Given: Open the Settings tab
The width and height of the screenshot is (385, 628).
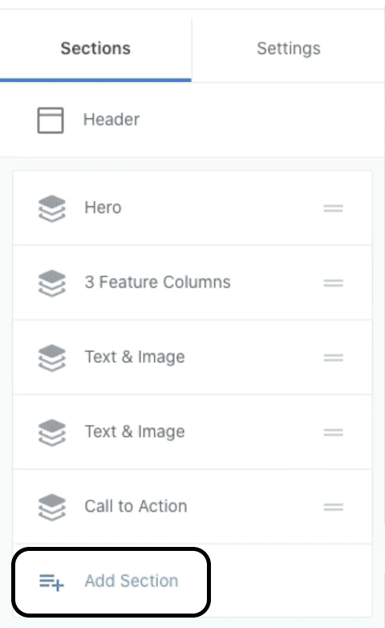Looking at the screenshot, I should coord(289,48).
